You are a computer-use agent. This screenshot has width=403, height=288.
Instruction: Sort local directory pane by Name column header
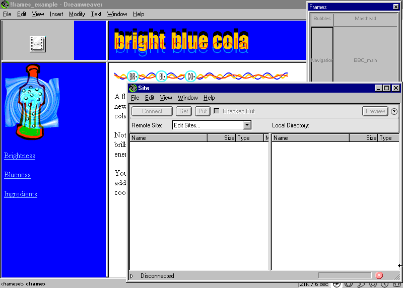click(x=310, y=138)
